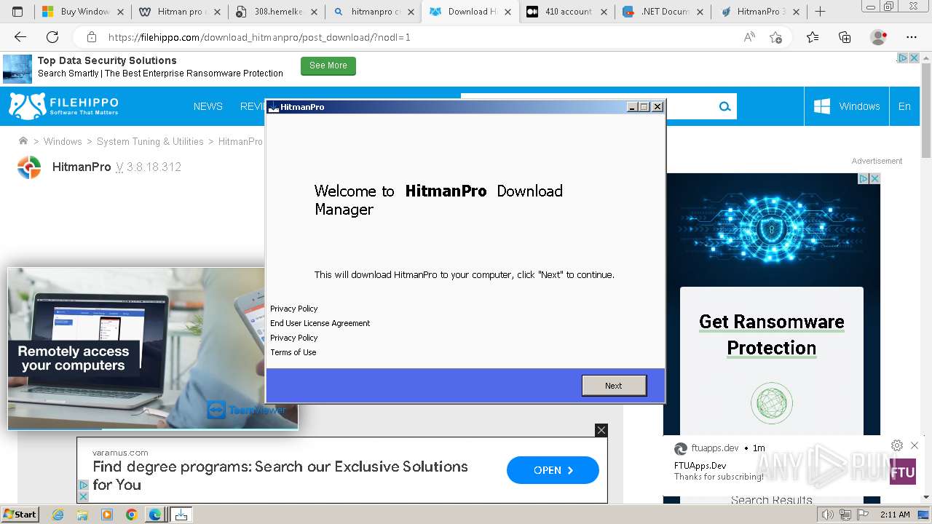The width and height of the screenshot is (932, 524).
Task: Open the media player taskbar icon
Action: [107, 515]
